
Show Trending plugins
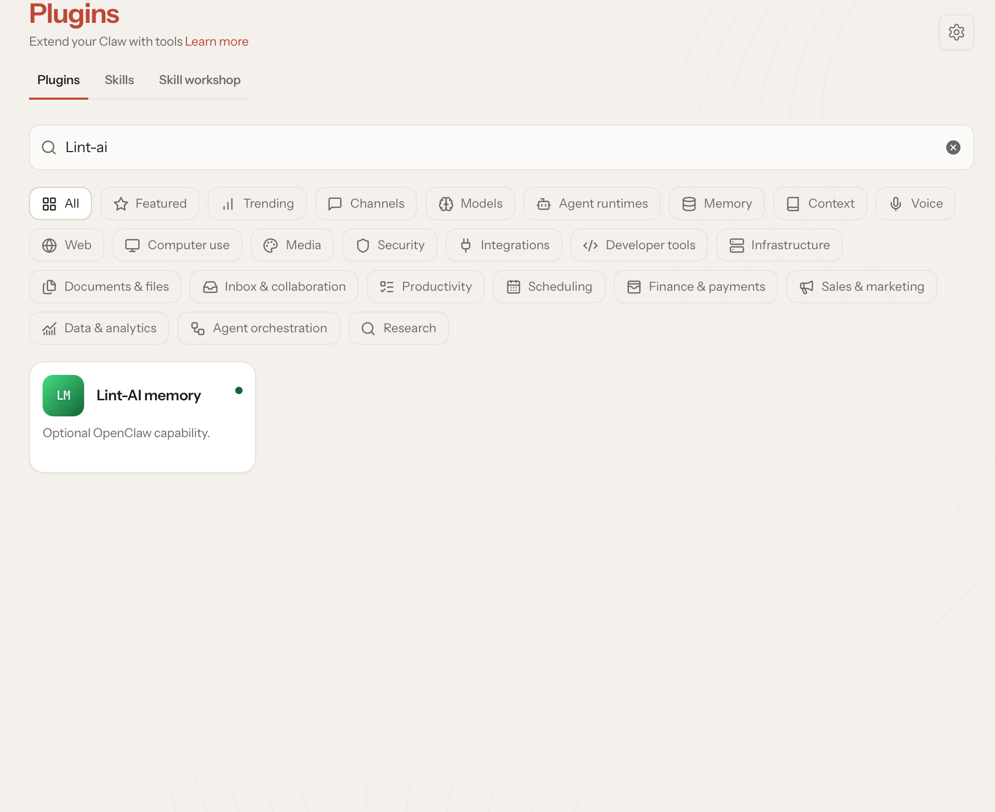pyautogui.click(x=258, y=204)
